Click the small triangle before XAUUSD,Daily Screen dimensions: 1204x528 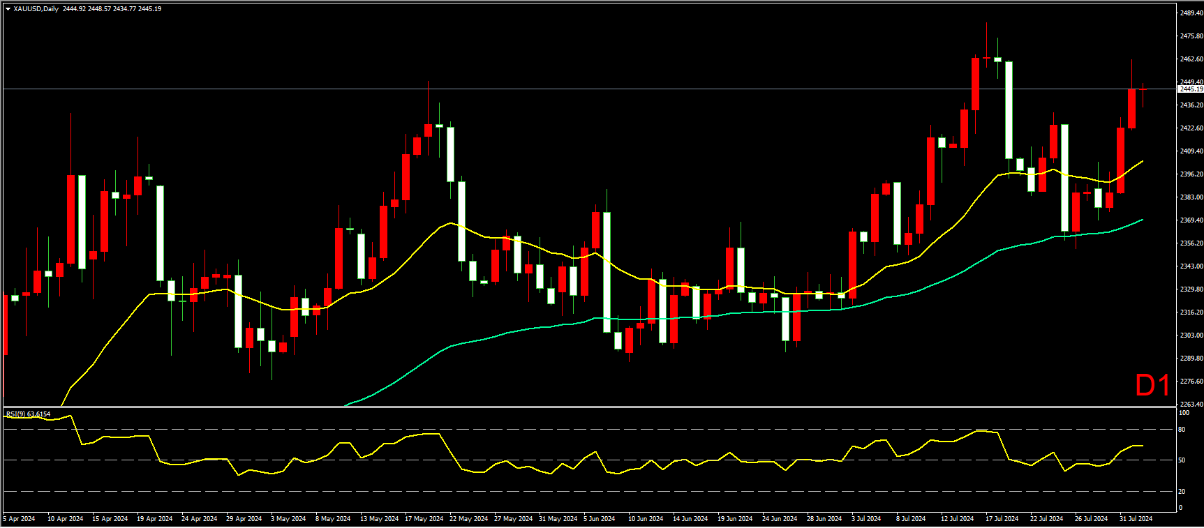coord(8,9)
